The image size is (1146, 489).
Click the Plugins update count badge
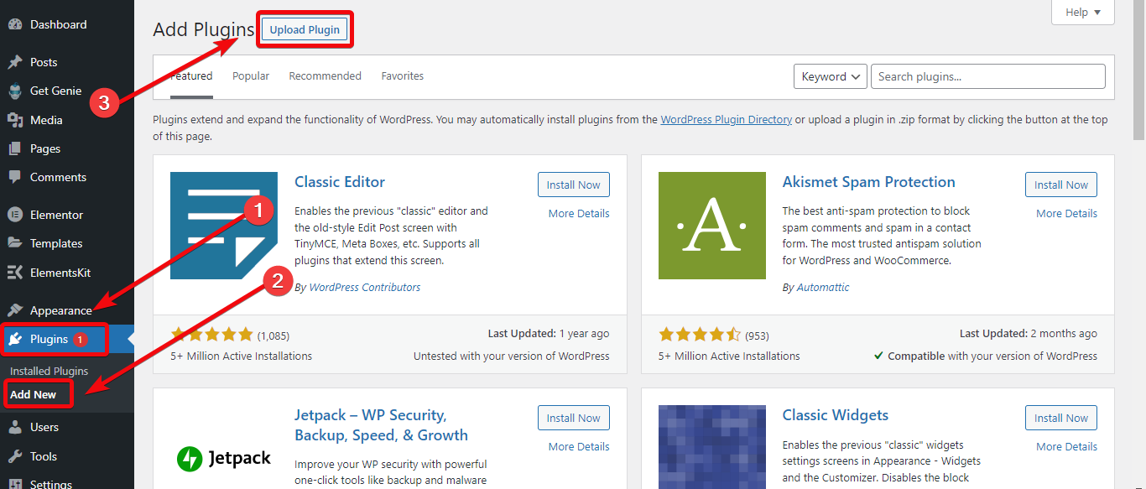(81, 340)
